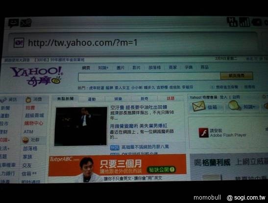Select the 商家 search category
This screenshot has height=203, width=268.
172,68
